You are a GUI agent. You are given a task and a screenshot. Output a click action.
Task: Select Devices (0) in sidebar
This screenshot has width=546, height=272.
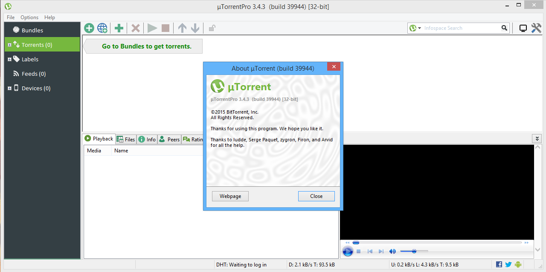[x=42, y=88]
